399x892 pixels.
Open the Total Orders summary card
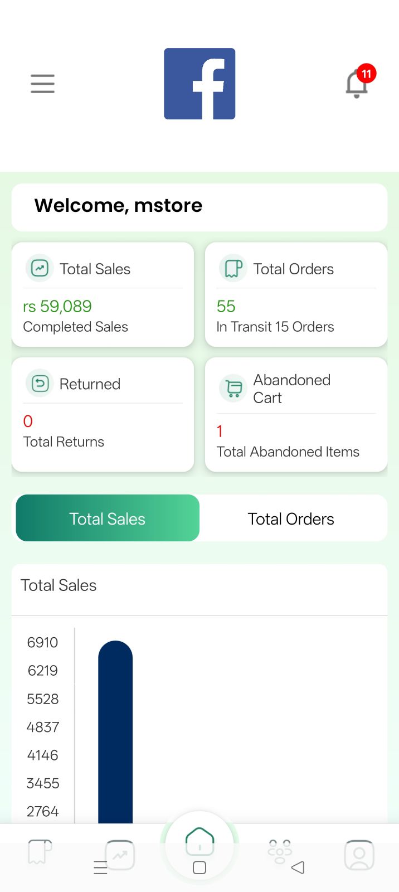coord(296,294)
